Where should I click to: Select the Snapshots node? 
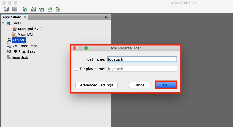(x=20, y=57)
